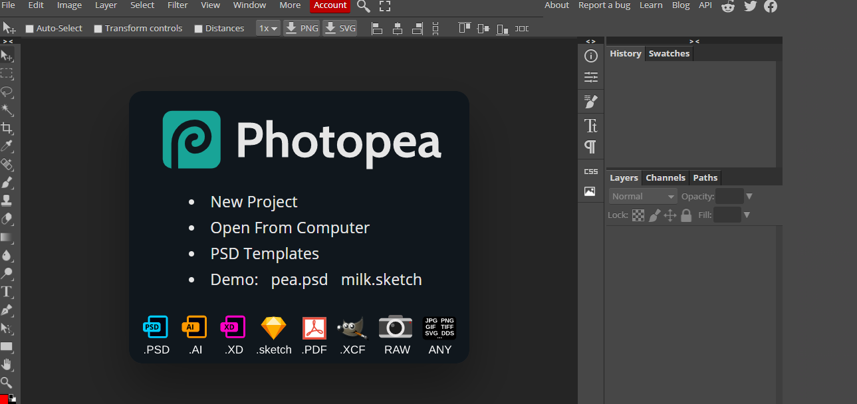
Task: Toggle lock position arrows icon
Action: [670, 215]
